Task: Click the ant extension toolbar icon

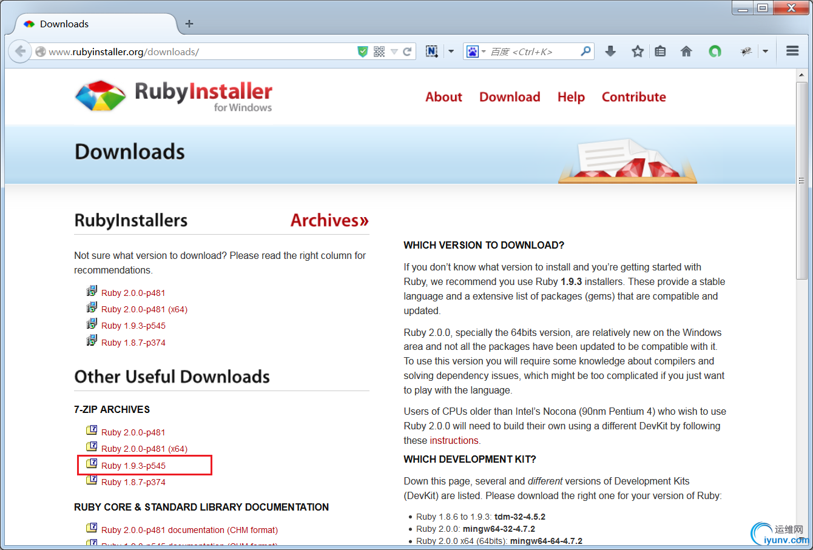Action: [x=746, y=52]
